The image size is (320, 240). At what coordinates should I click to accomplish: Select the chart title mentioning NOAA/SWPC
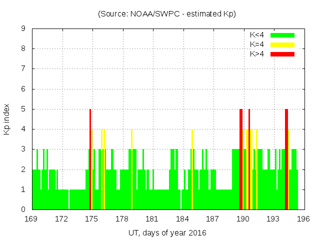[x=167, y=13]
